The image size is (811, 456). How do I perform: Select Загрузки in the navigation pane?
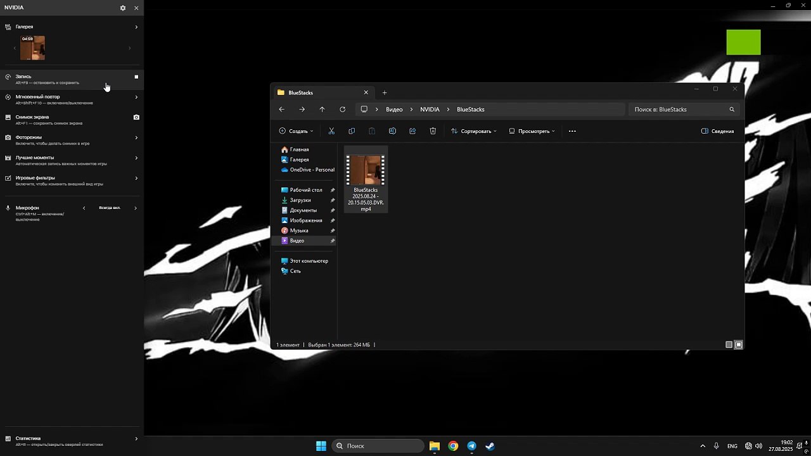click(x=300, y=200)
